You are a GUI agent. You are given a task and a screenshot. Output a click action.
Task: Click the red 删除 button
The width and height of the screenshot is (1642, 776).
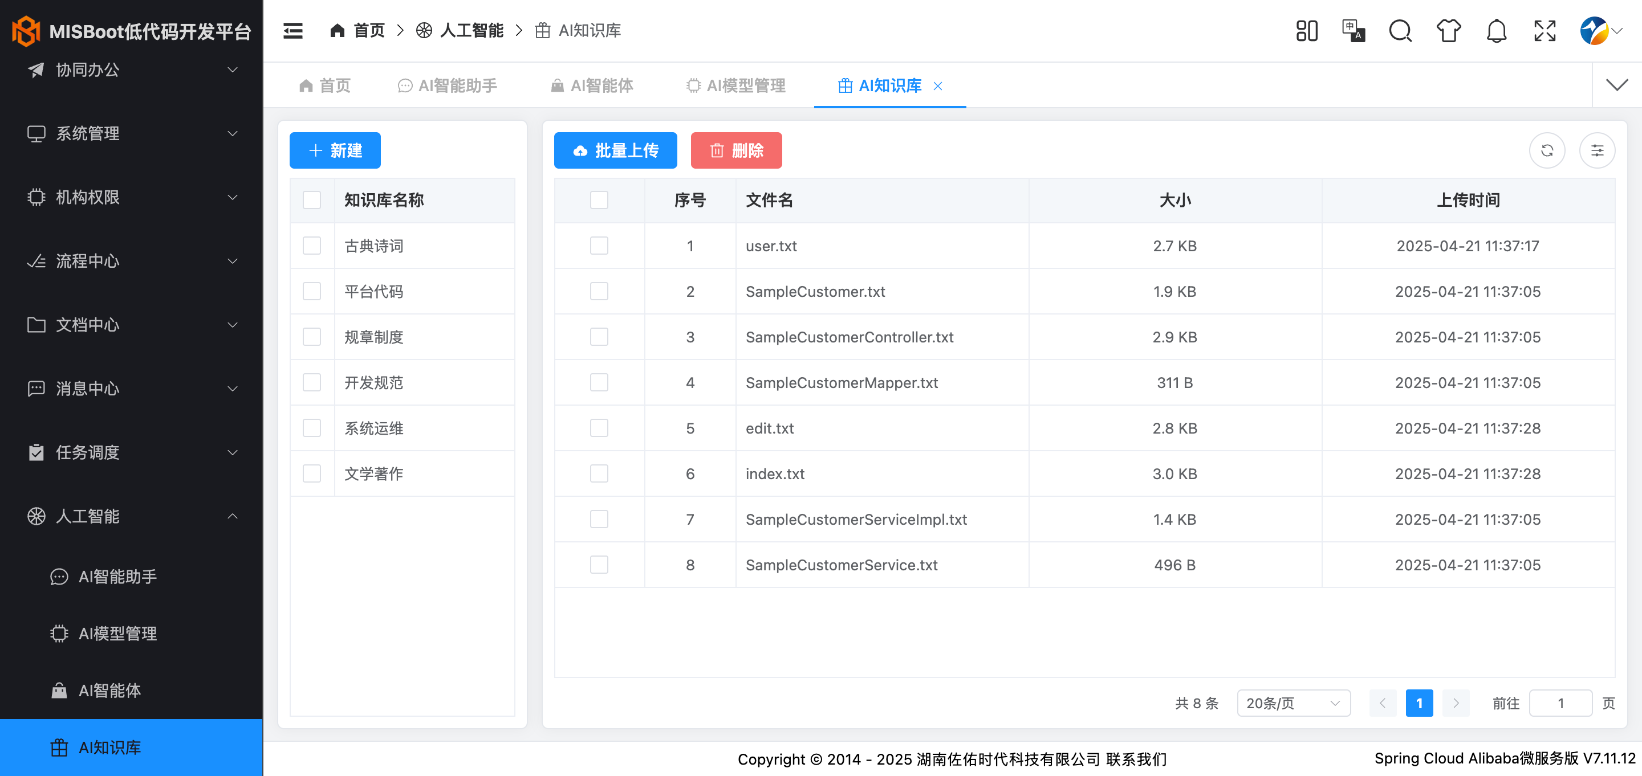pyautogui.click(x=736, y=150)
